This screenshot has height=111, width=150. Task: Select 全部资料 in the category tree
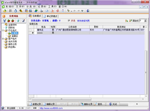click(x=12, y=25)
